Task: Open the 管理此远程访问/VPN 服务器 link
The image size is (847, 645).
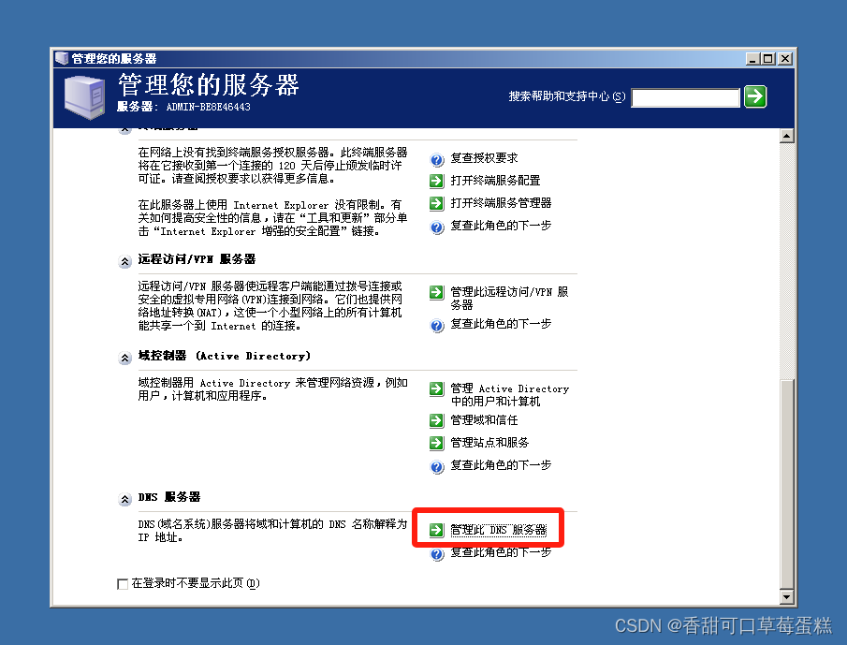Action: tap(509, 299)
